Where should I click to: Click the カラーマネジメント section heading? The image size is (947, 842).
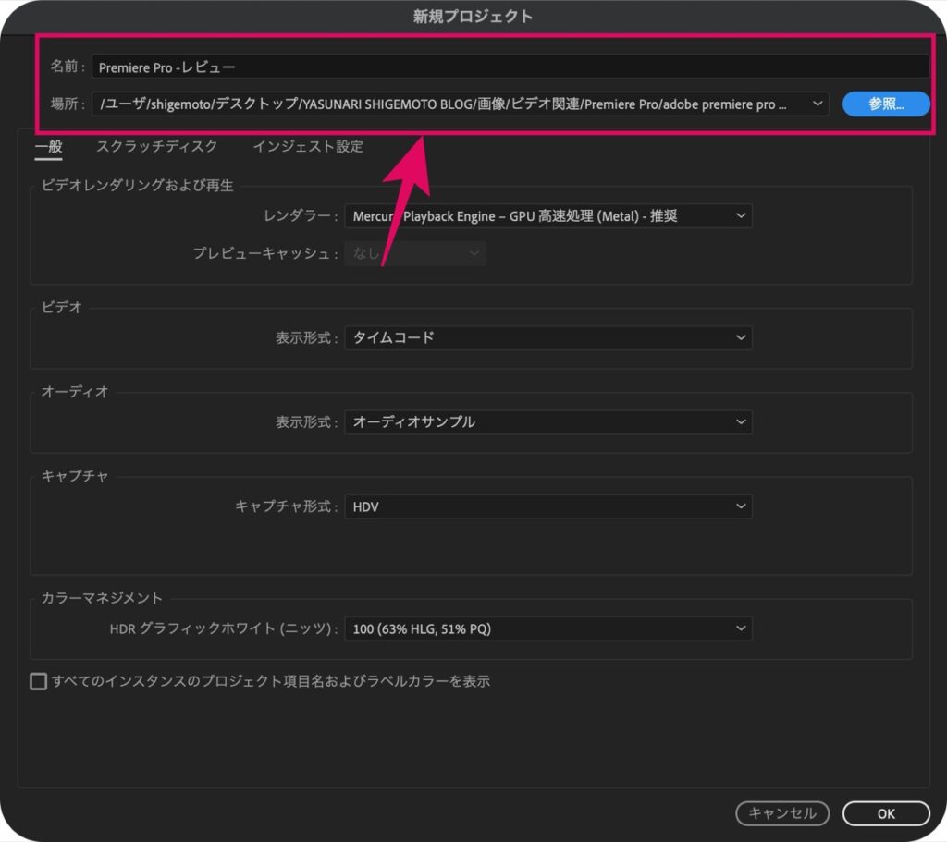[x=102, y=598]
